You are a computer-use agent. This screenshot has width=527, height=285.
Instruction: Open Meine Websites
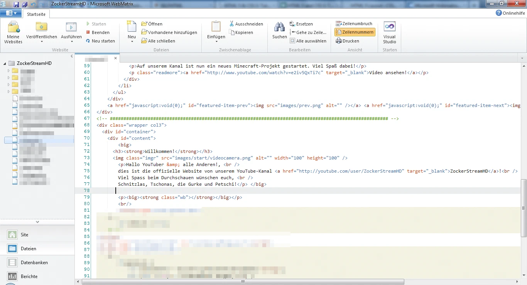coord(14,32)
